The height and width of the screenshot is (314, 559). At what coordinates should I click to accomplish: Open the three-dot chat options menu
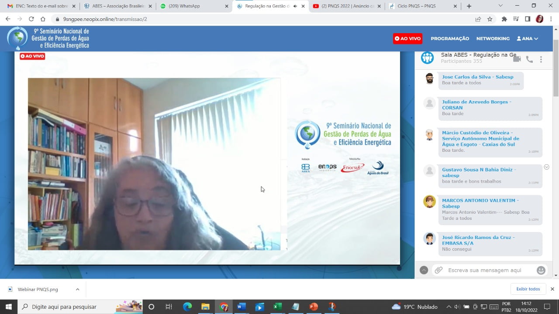[541, 59]
